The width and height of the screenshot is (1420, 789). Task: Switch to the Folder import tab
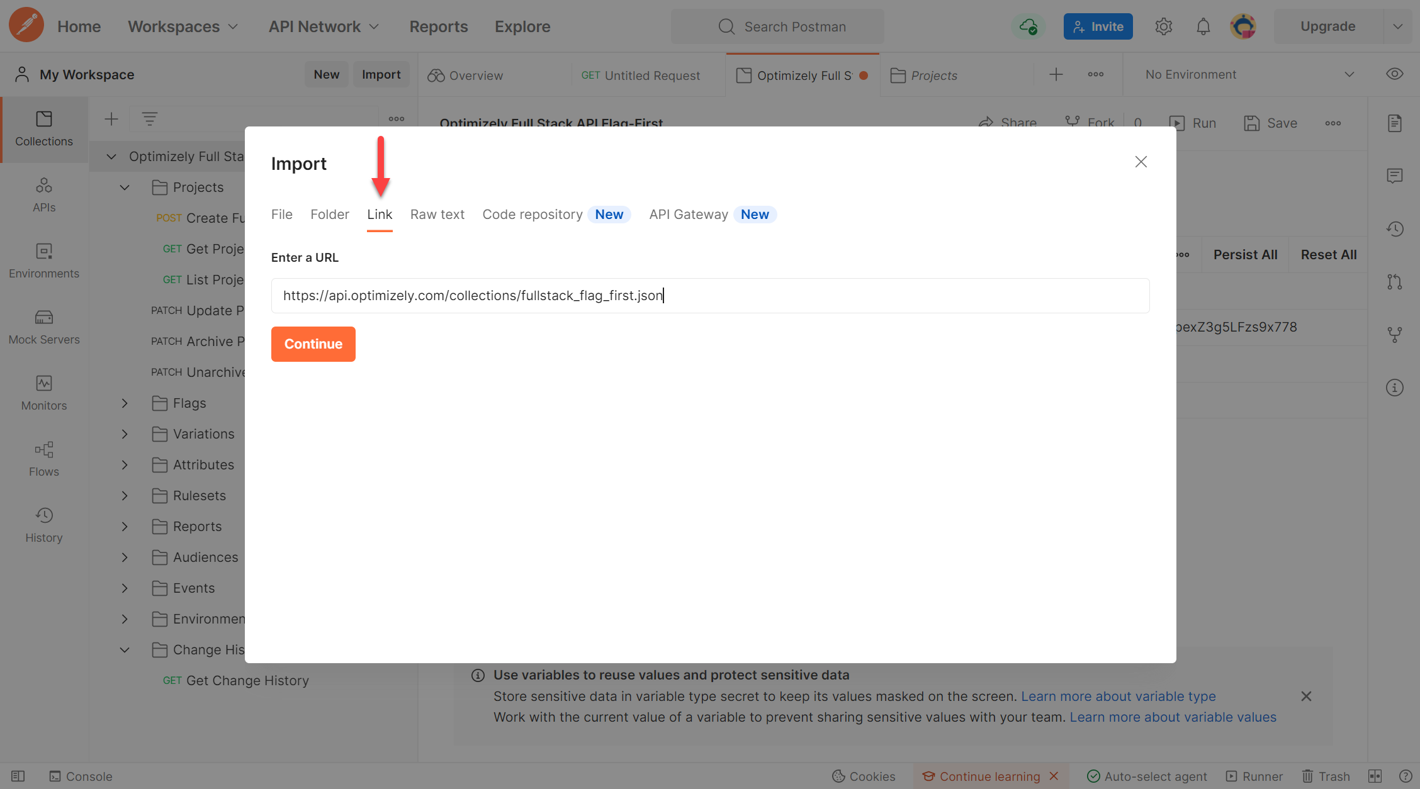329,214
